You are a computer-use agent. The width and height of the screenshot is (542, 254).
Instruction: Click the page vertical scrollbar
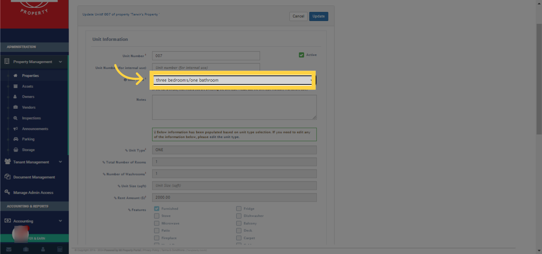click(x=539, y=79)
